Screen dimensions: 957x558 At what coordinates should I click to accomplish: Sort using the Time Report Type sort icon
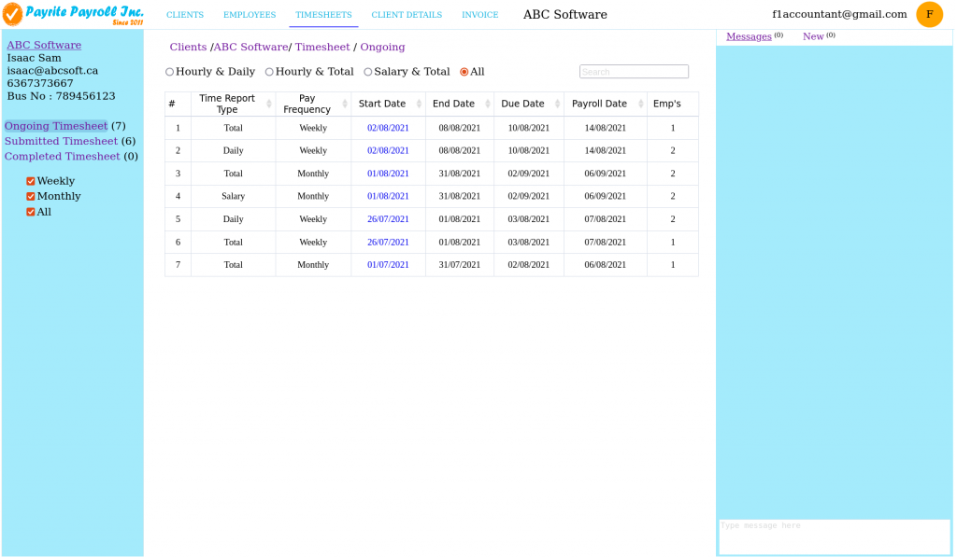(268, 103)
